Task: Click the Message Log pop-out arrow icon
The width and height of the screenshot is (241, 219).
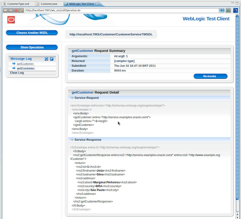Action: (52, 59)
